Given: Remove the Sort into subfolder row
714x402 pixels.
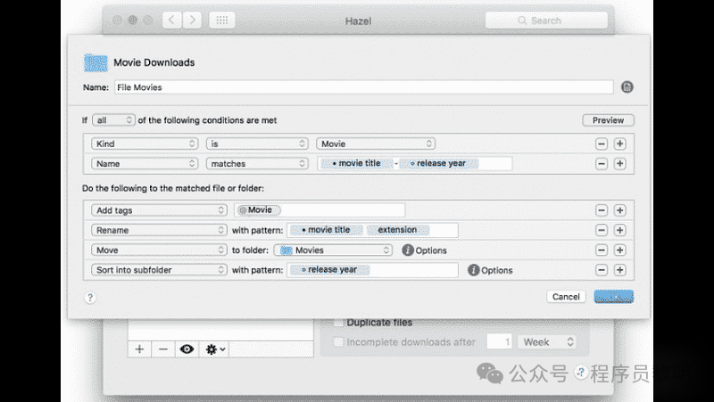Looking at the screenshot, I should coord(602,270).
